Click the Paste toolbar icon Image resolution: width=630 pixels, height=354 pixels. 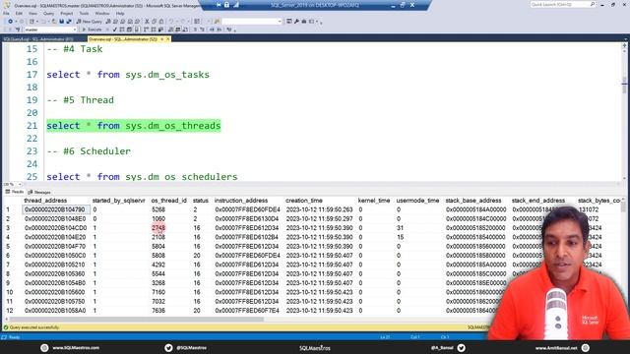[x=161, y=22]
